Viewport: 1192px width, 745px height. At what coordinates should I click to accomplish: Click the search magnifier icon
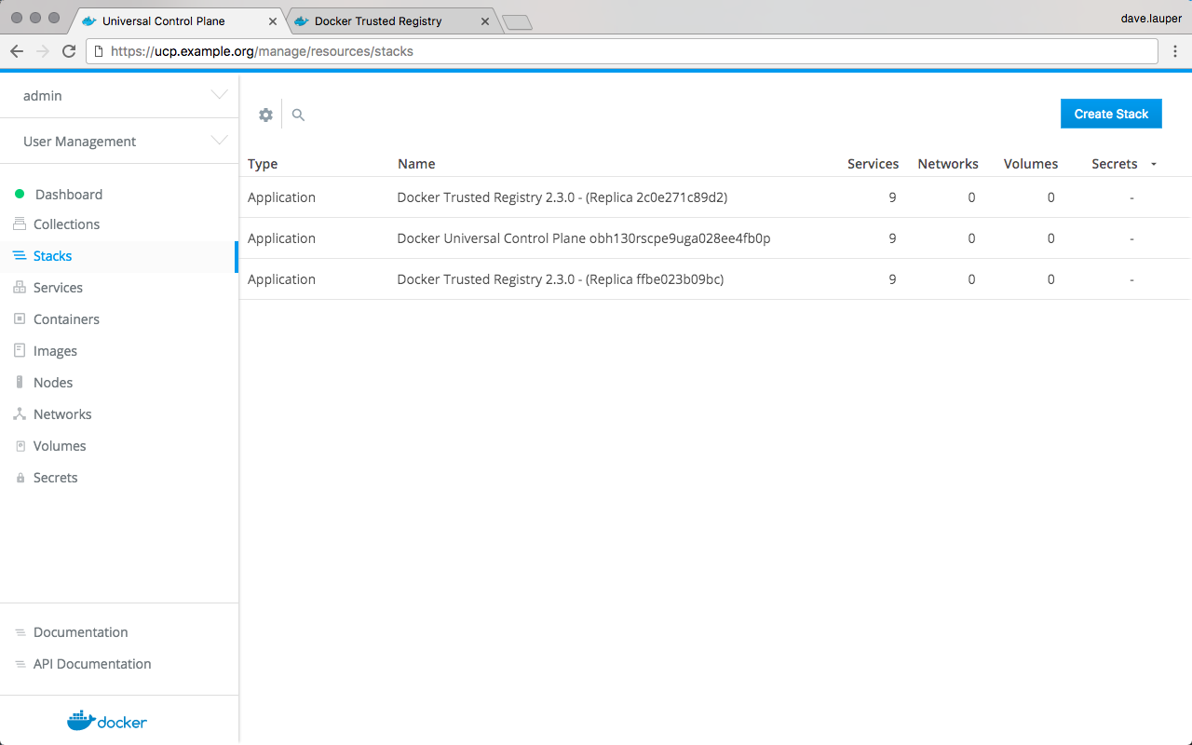298,115
